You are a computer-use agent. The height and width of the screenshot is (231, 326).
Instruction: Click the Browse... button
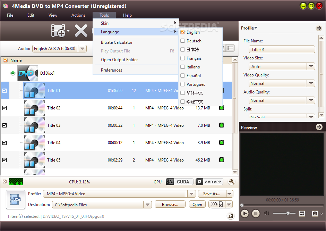click(170, 205)
